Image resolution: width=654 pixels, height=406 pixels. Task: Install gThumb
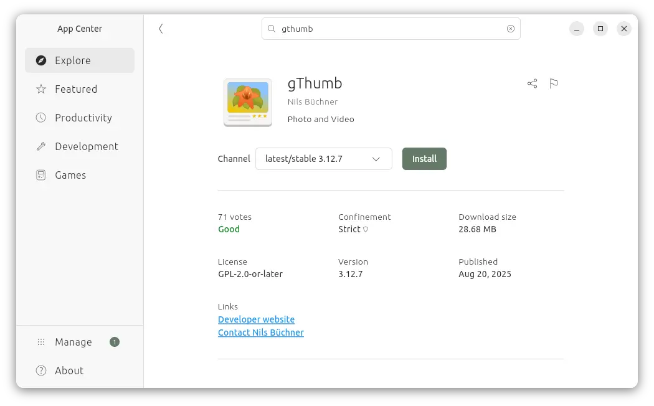[x=424, y=159]
